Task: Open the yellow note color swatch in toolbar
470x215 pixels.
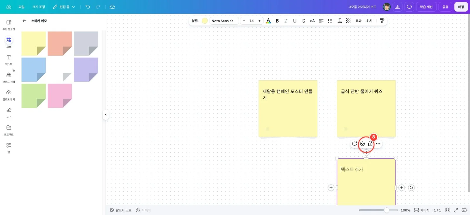Action: [x=205, y=21]
